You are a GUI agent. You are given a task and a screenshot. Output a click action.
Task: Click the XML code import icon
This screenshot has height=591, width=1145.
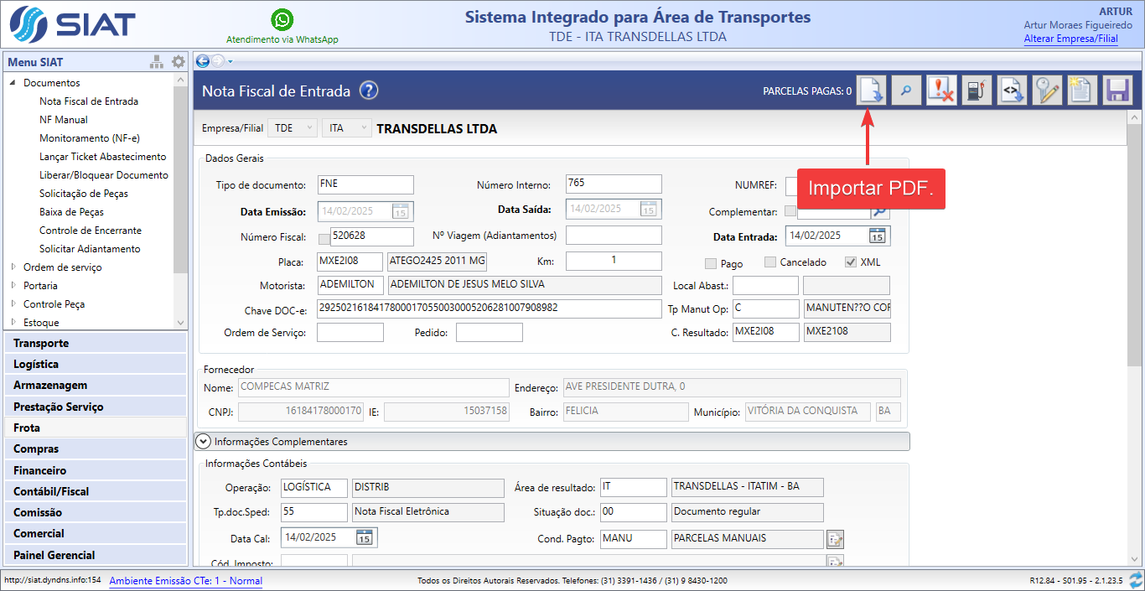pyautogui.click(x=1012, y=91)
